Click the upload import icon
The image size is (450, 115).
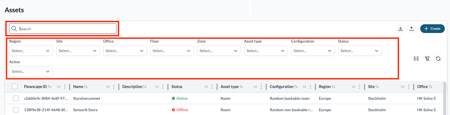(x=411, y=29)
